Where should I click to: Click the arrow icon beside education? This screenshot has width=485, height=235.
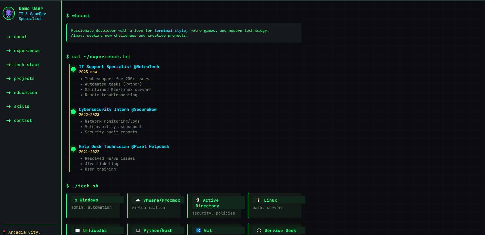pos(8,93)
